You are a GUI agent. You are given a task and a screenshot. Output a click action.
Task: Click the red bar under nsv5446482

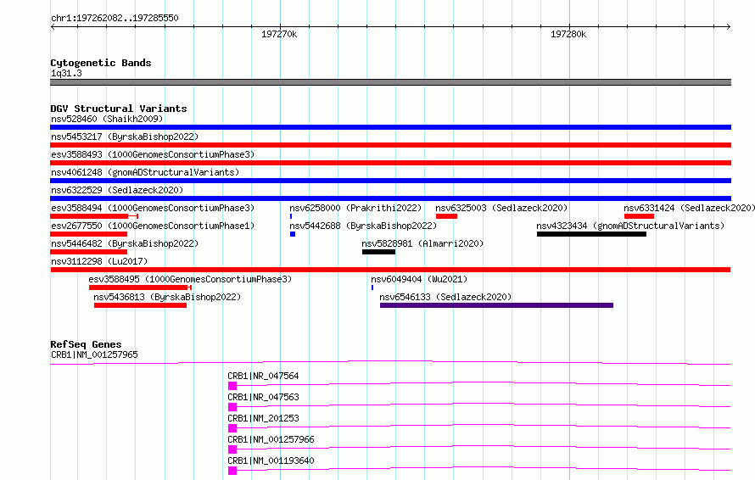coord(88,252)
